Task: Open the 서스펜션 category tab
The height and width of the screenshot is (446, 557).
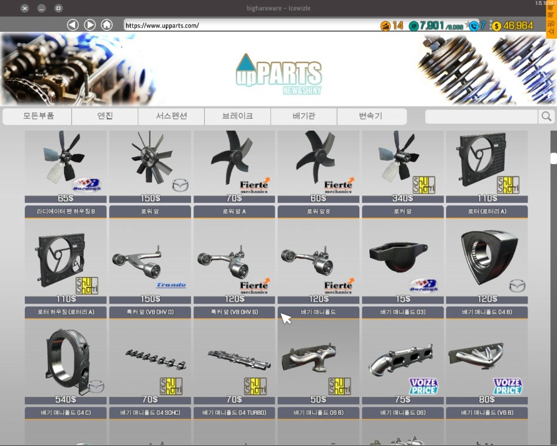Action: pyautogui.click(x=171, y=117)
